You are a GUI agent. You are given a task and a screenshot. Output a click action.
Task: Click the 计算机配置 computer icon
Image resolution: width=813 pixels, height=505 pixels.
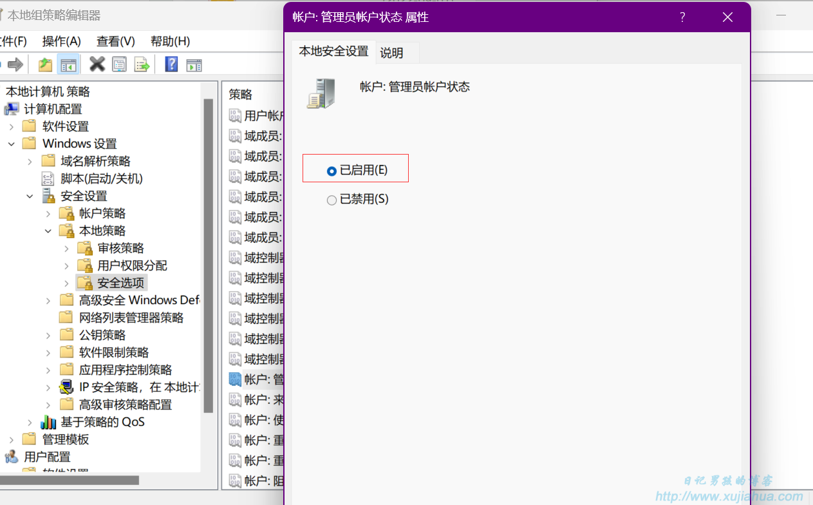(12, 109)
